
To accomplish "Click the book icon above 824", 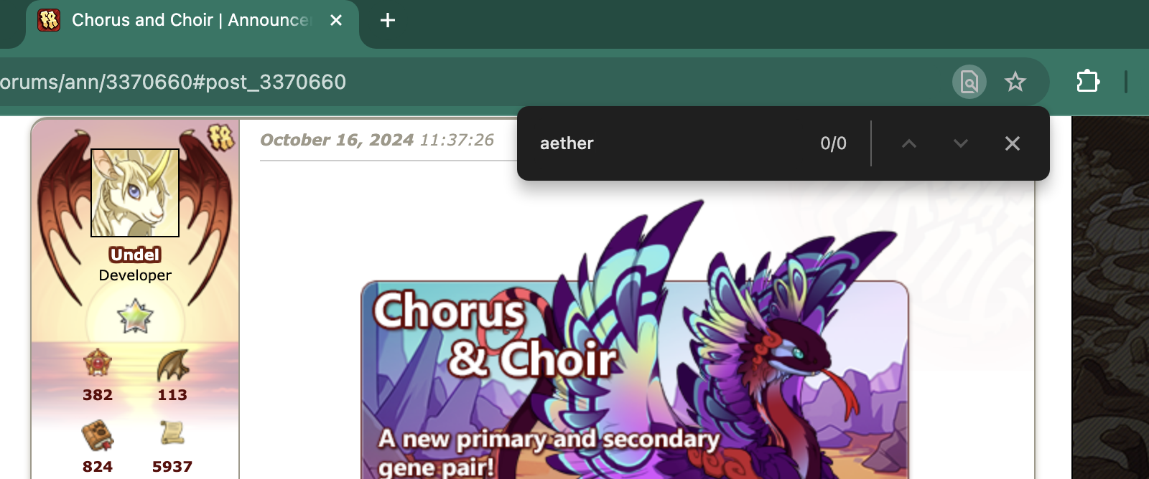I will tap(98, 436).
